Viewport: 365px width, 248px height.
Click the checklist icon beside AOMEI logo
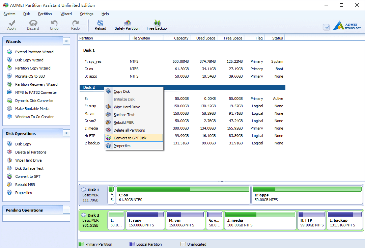[326, 27]
